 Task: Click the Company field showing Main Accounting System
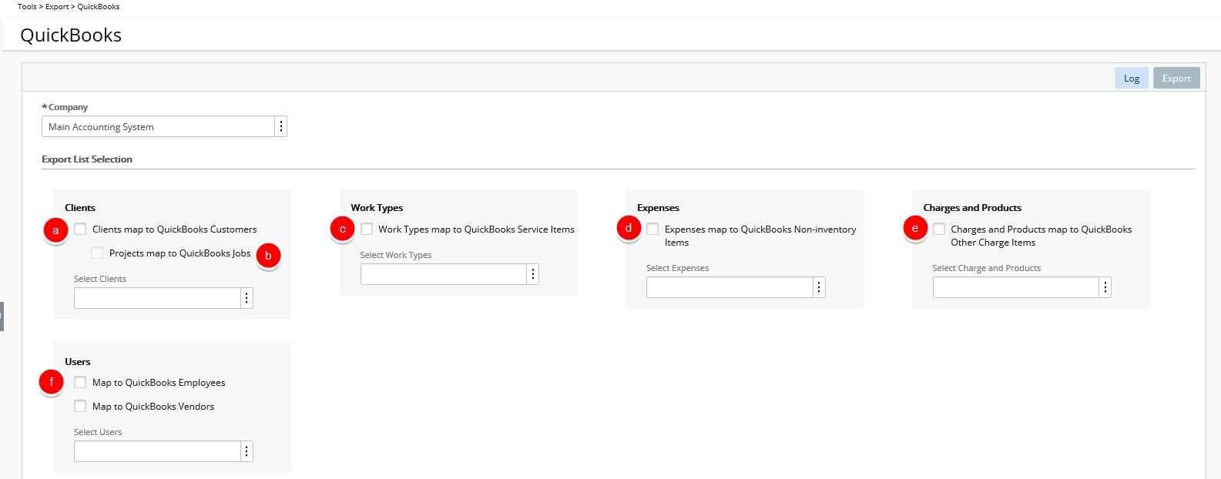point(158,126)
